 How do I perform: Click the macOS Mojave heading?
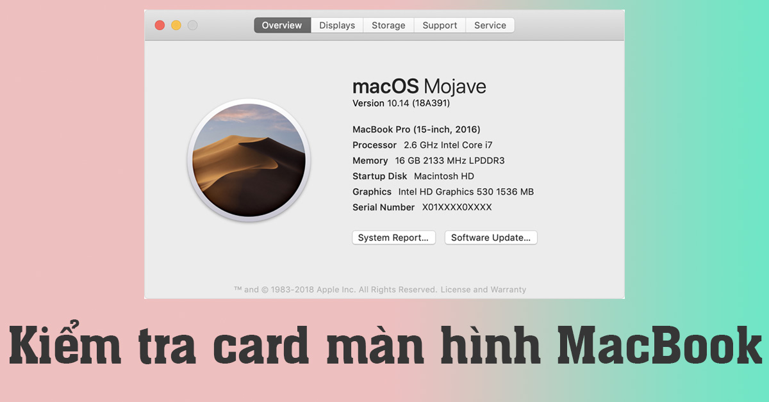pyautogui.click(x=419, y=86)
